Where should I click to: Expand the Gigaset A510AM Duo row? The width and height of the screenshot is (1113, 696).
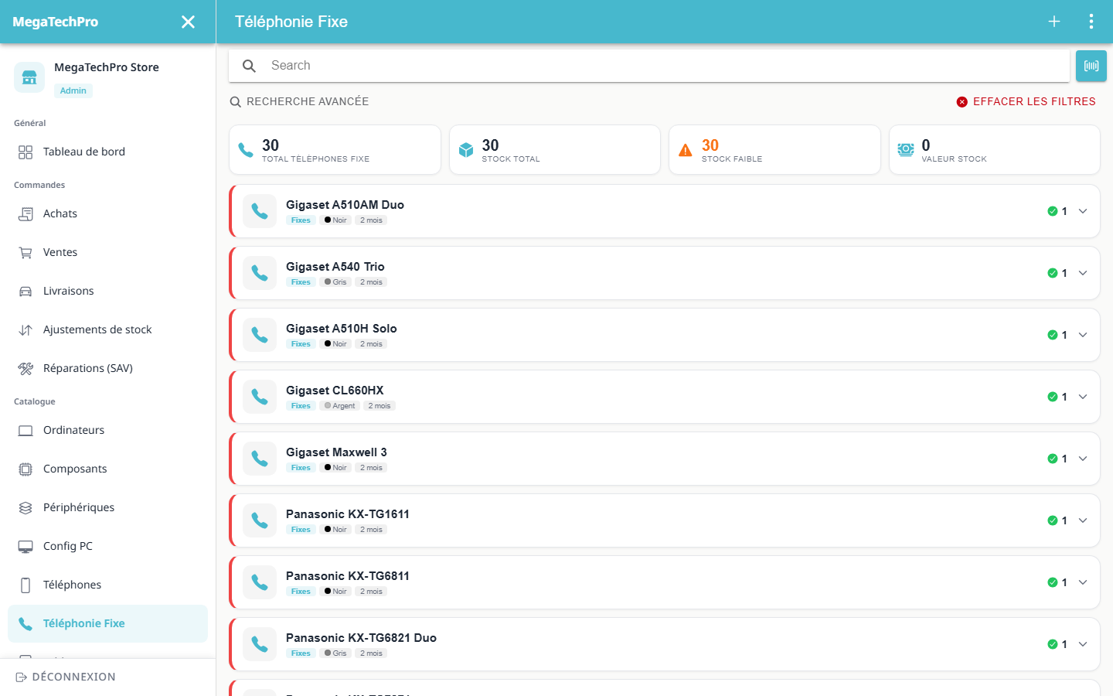point(1083,211)
